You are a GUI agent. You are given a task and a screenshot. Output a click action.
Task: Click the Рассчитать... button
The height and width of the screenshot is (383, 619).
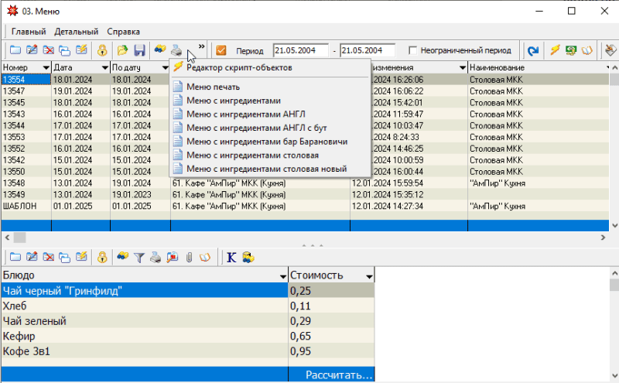tap(339, 375)
